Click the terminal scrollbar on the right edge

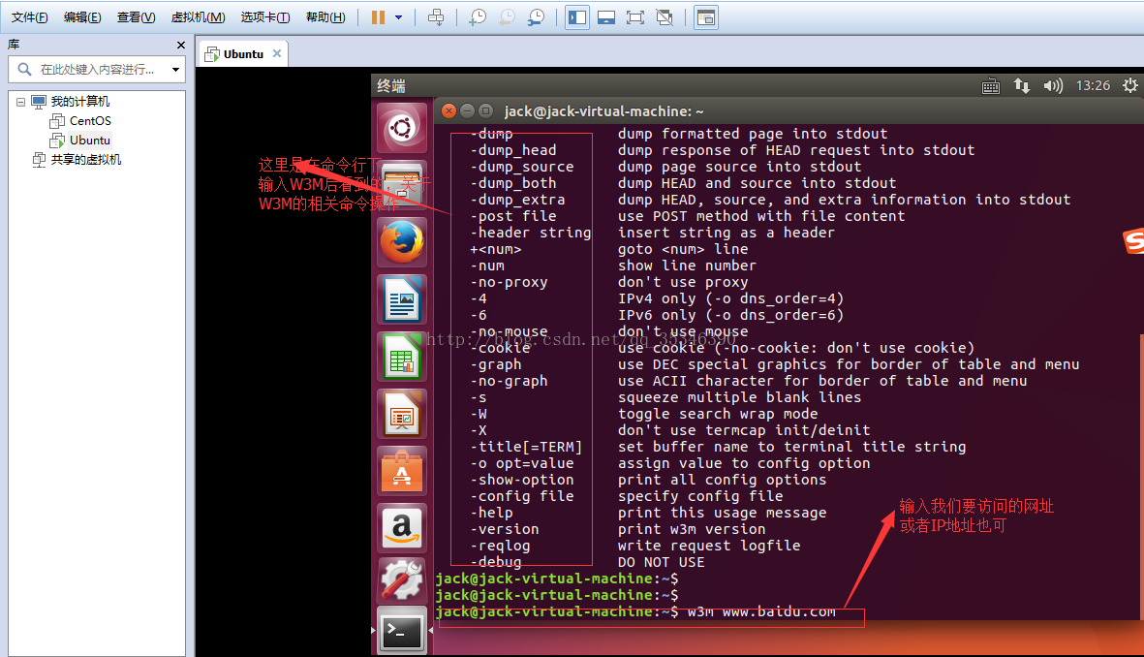[1141, 475]
